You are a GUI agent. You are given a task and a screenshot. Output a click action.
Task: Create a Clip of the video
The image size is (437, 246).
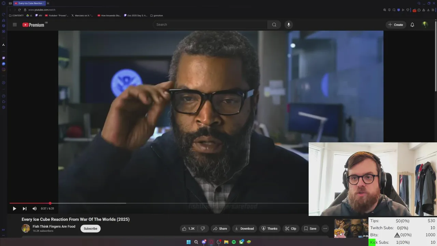click(291, 229)
